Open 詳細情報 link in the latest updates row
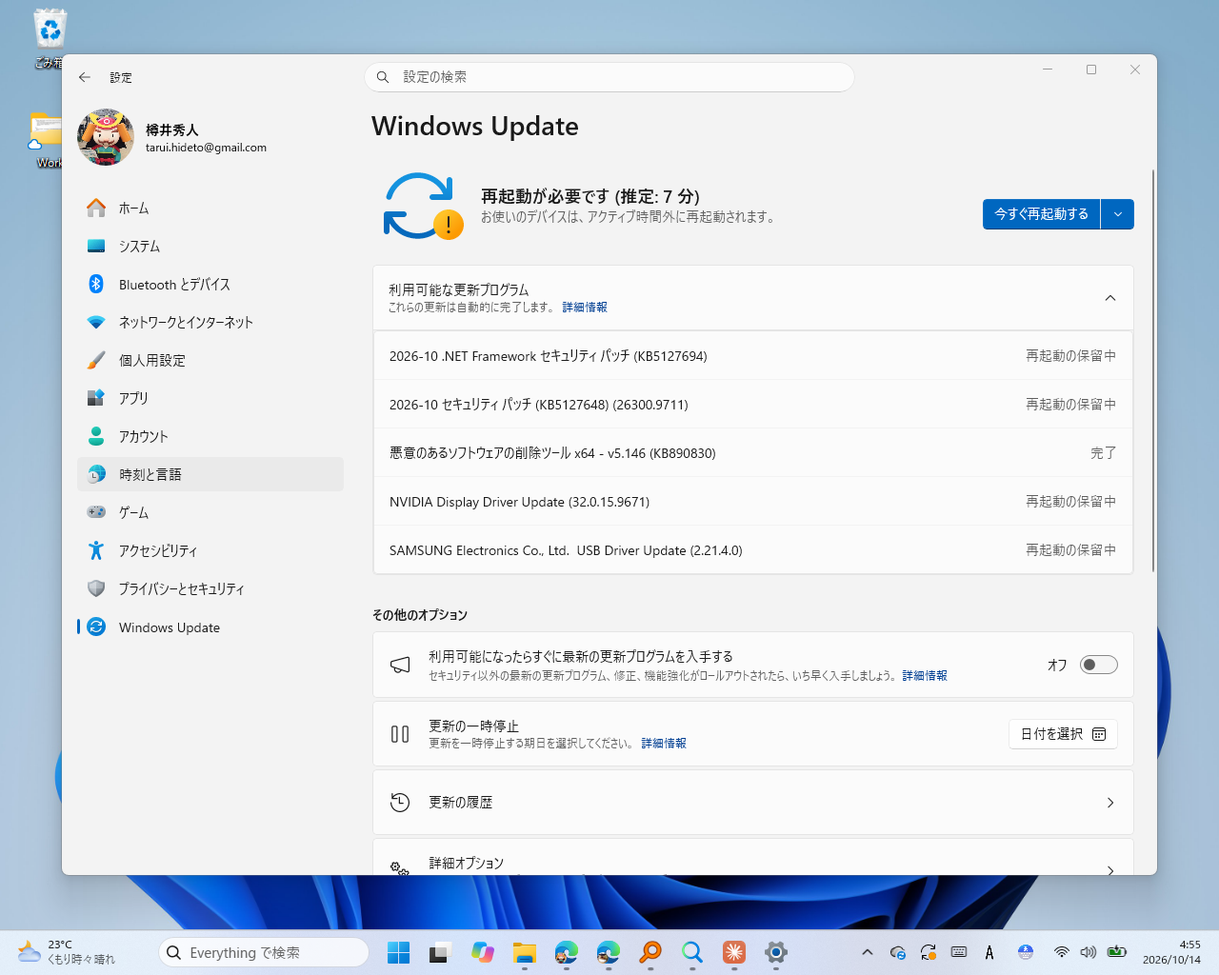The image size is (1219, 975). 925,676
